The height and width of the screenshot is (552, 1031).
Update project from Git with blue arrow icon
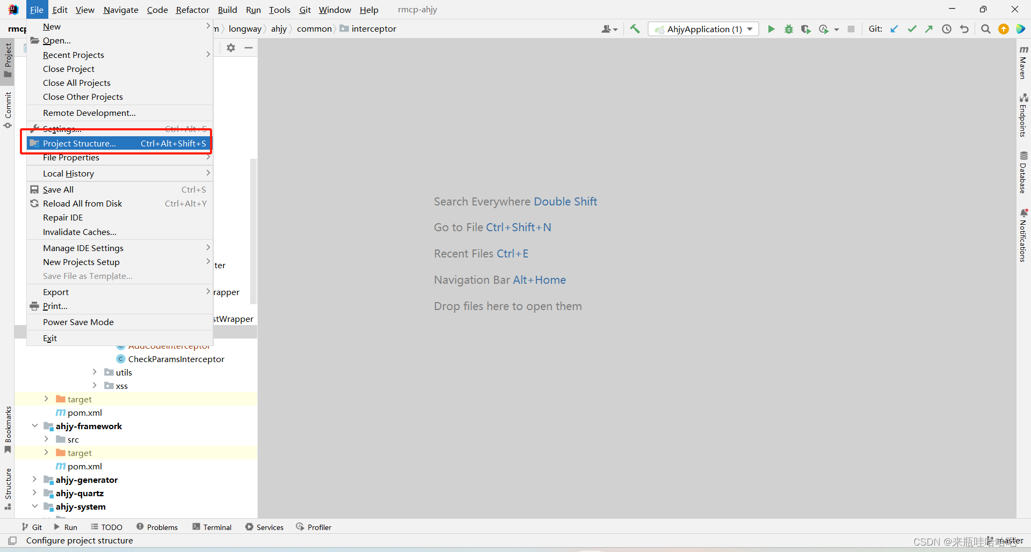coord(894,29)
